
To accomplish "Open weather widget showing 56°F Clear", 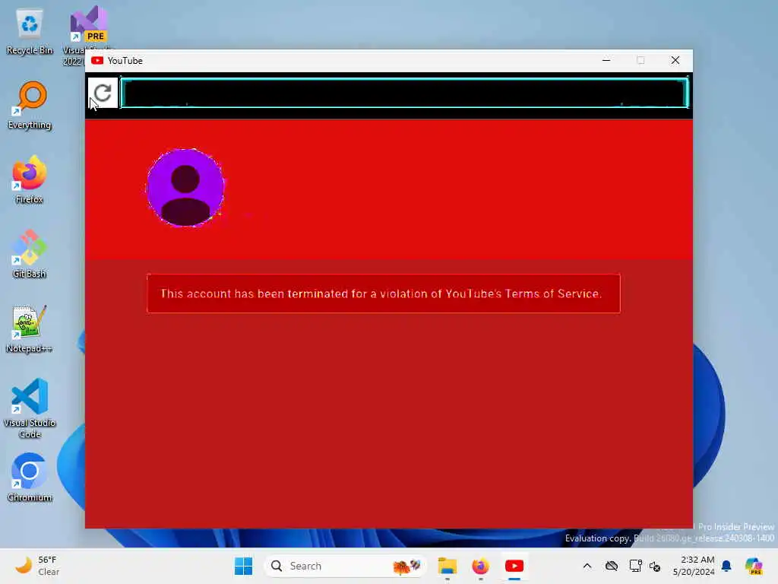I will (x=36, y=566).
